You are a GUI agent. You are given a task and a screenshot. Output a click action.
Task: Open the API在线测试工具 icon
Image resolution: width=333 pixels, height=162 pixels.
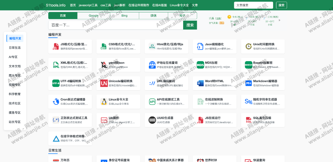152,102
